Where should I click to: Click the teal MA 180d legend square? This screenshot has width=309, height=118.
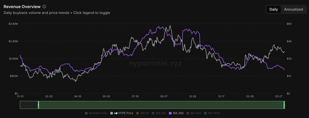tap(205, 113)
